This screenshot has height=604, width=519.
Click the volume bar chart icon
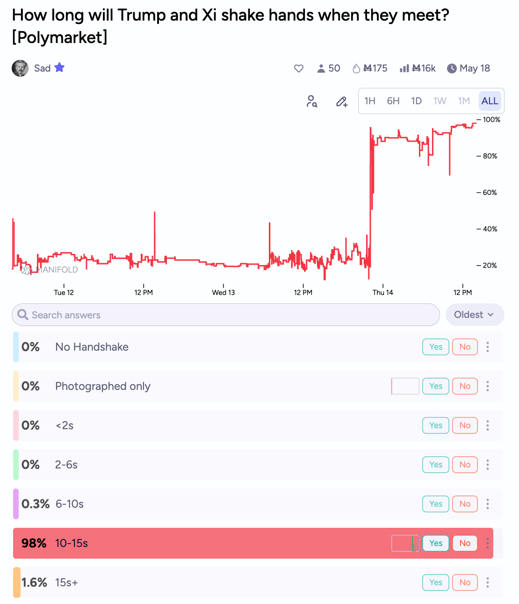point(404,69)
